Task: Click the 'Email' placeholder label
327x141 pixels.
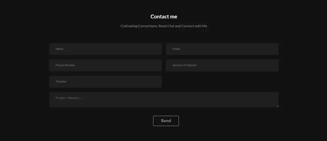Action: click(176, 49)
